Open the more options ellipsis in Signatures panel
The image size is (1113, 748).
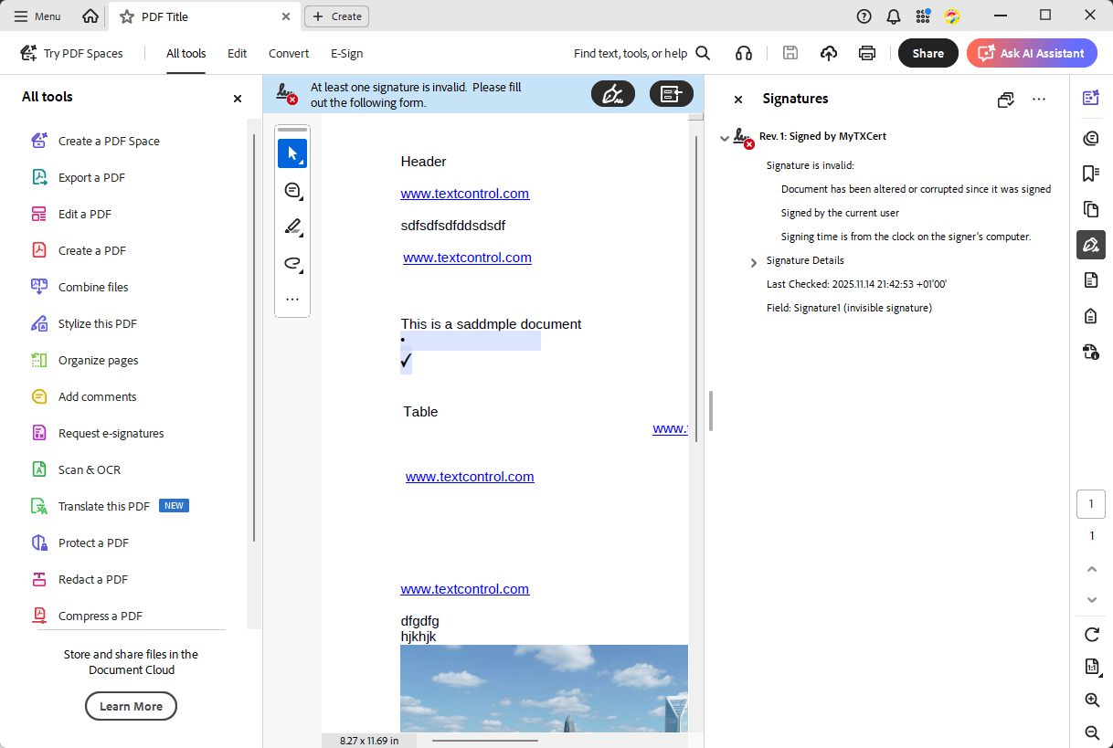[1039, 99]
